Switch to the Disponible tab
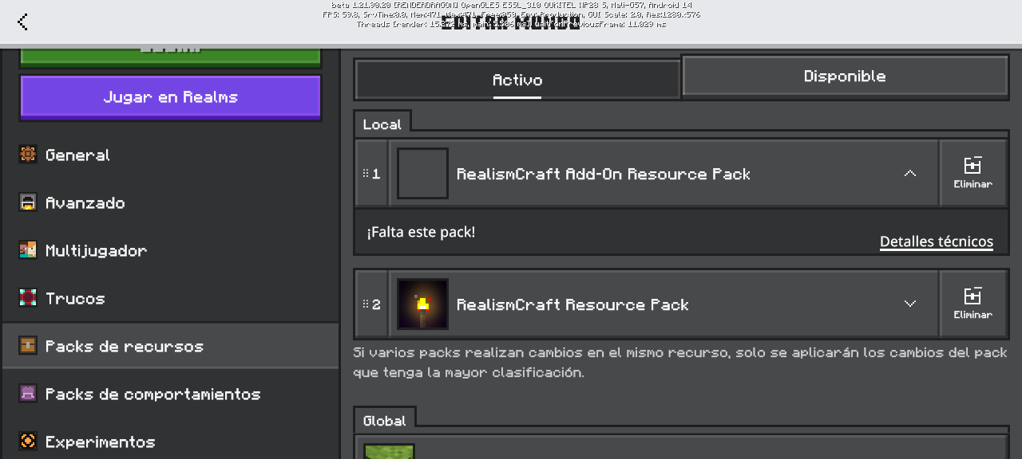The height and width of the screenshot is (459, 1022). pyautogui.click(x=845, y=76)
